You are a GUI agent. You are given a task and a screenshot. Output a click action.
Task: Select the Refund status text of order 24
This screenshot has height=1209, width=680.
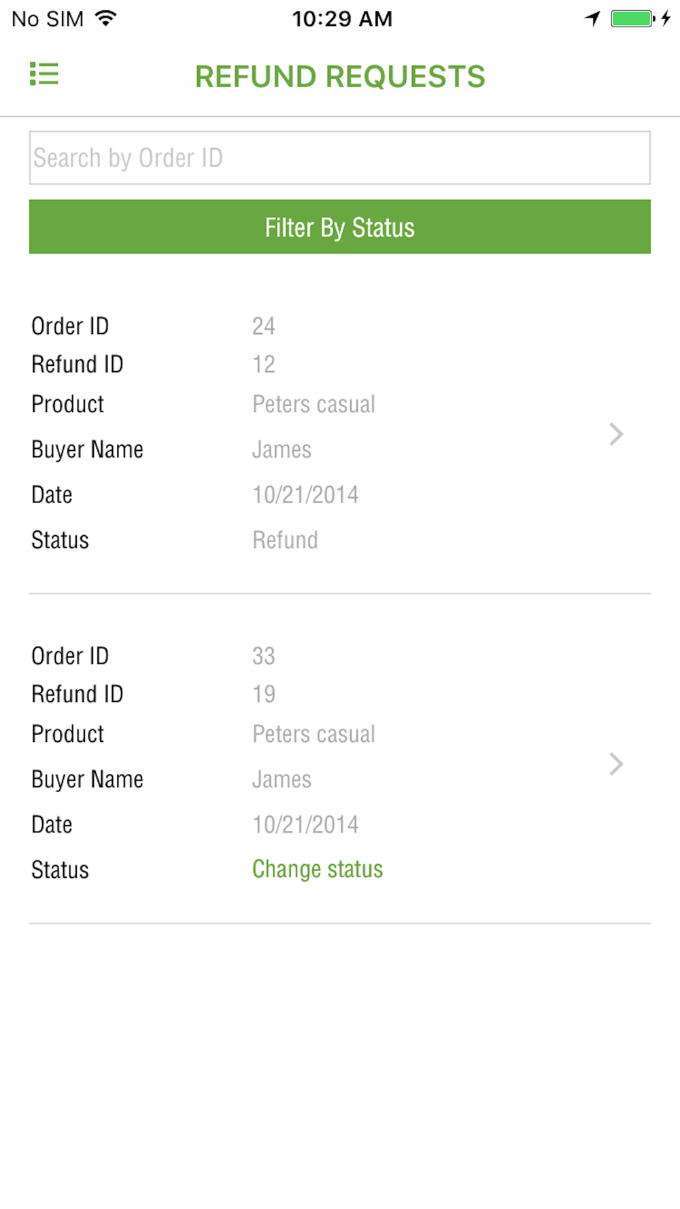pos(285,540)
